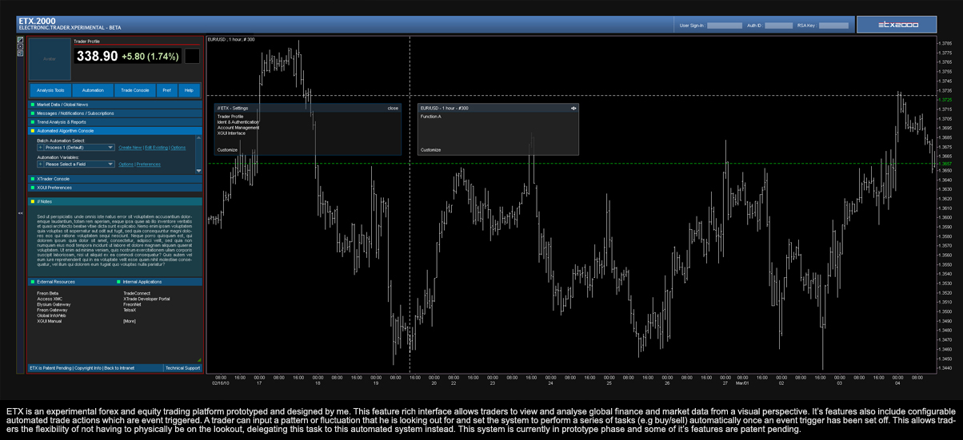963x440 pixels.
Task: Click plus icon beside Process 1 dropdown
Action: coord(40,148)
